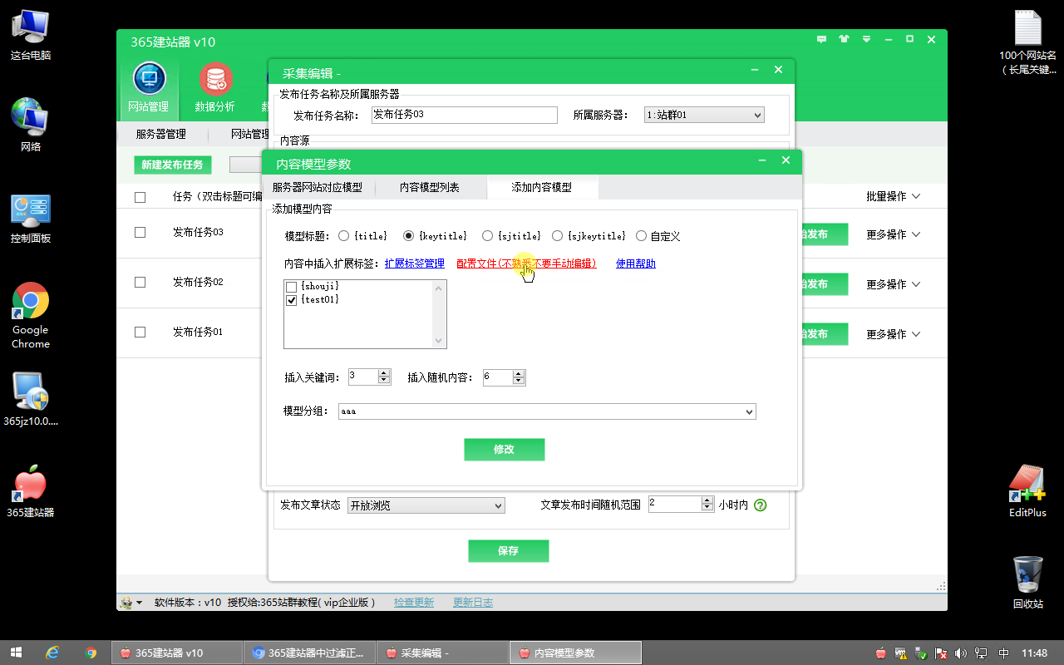Viewport: 1064px width, 665px height.
Task: Check the {shouji} tag checkbox
Action: (x=291, y=287)
